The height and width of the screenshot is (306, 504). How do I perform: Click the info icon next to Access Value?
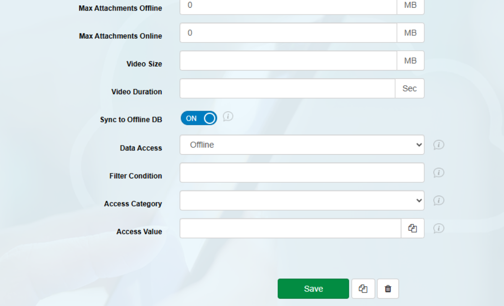pos(439,228)
